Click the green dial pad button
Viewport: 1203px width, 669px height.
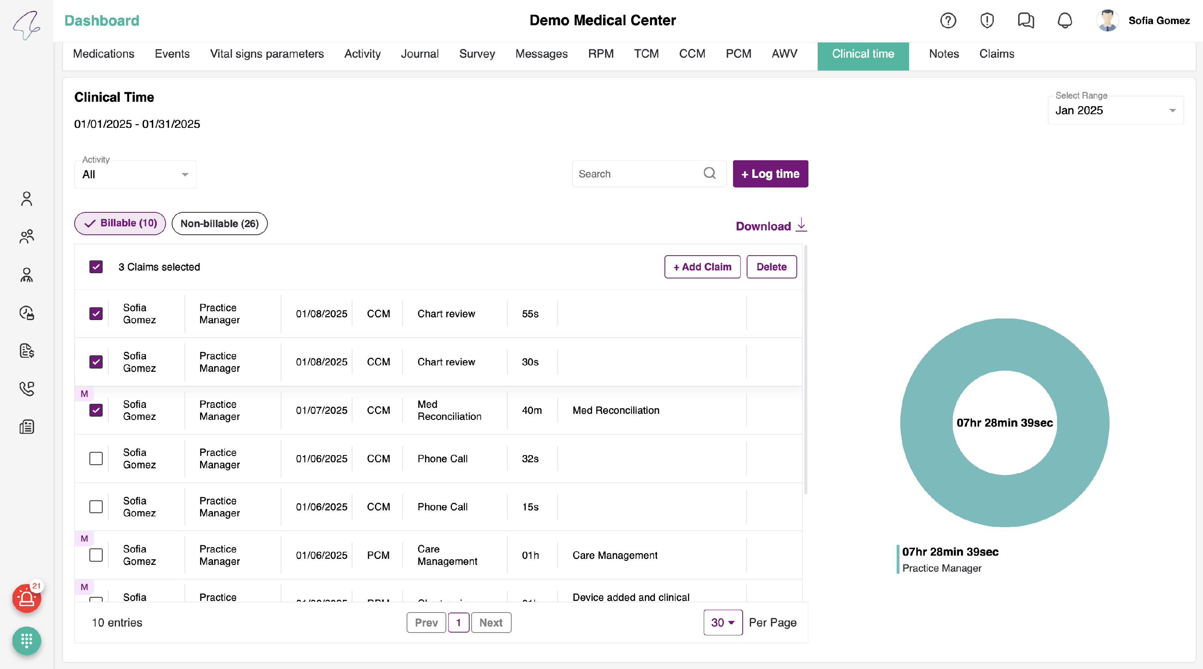pos(26,640)
